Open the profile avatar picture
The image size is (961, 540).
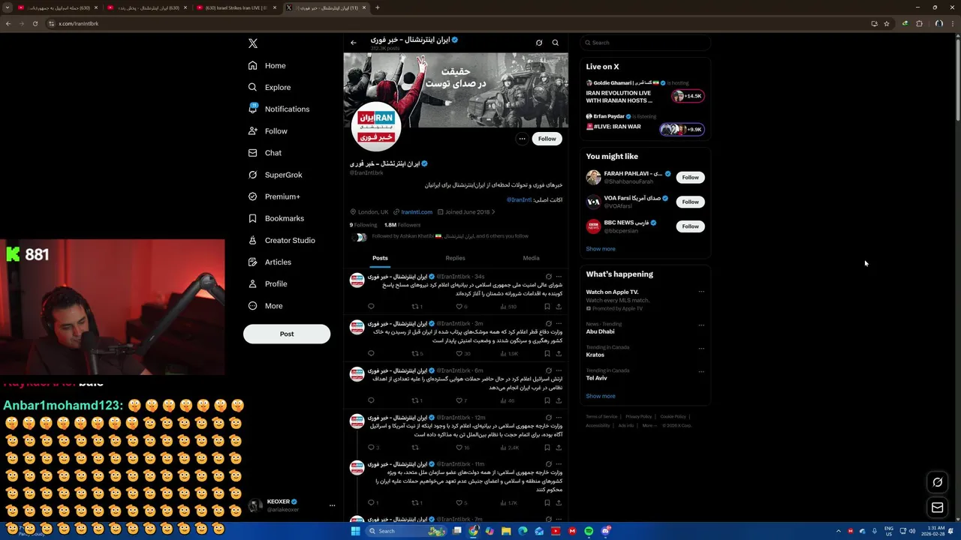pyautogui.click(x=376, y=127)
